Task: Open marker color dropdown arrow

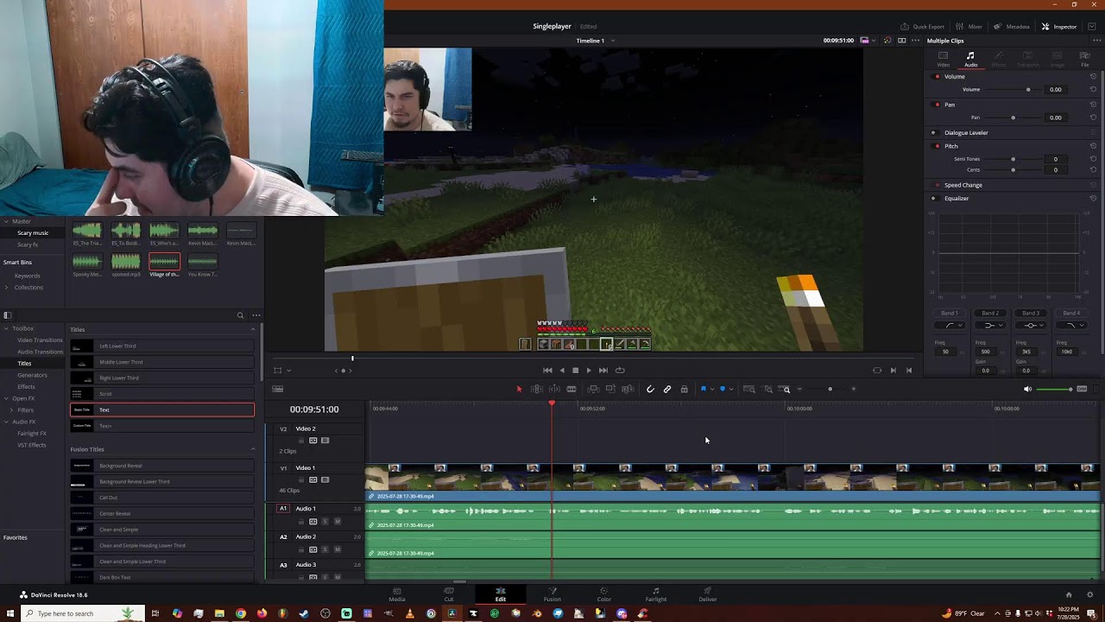Action: click(731, 390)
